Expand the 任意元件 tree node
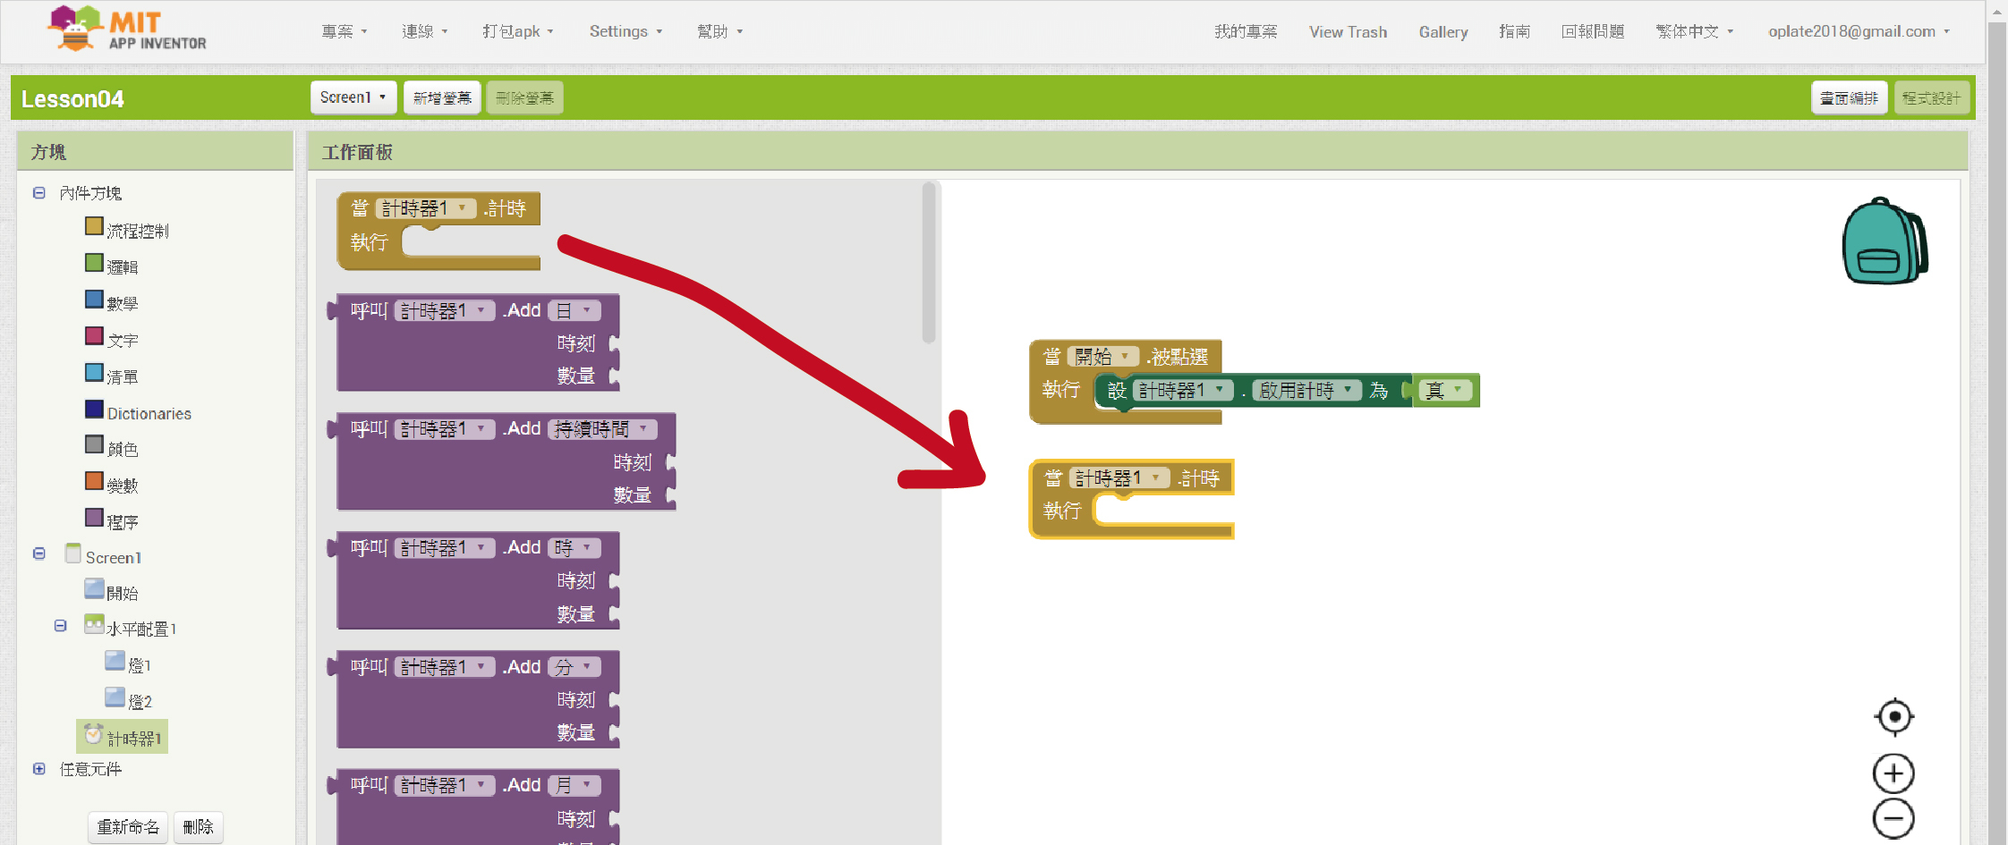 coord(39,769)
